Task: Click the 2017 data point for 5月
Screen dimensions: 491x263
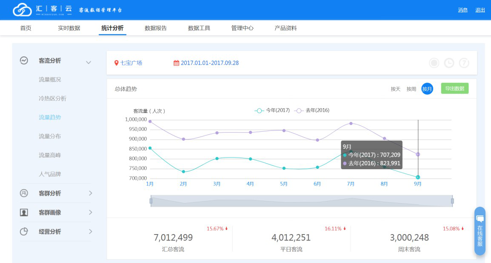Action: tap(284, 168)
